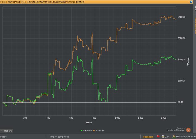
Task: Click the Net Won legend label
Action: coord(87,131)
